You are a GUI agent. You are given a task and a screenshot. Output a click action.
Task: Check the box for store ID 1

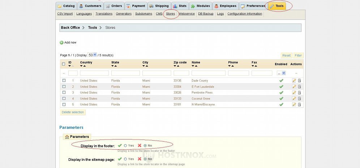coord(64,80)
